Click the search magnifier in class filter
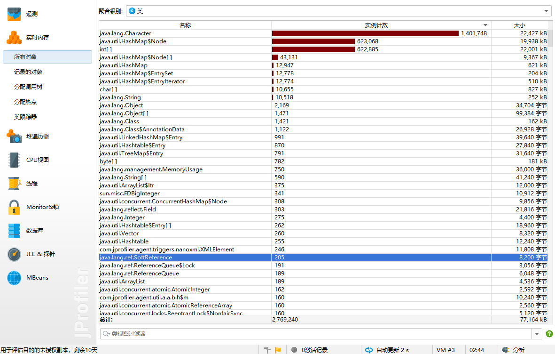The width and height of the screenshot is (555, 354). click(x=106, y=333)
